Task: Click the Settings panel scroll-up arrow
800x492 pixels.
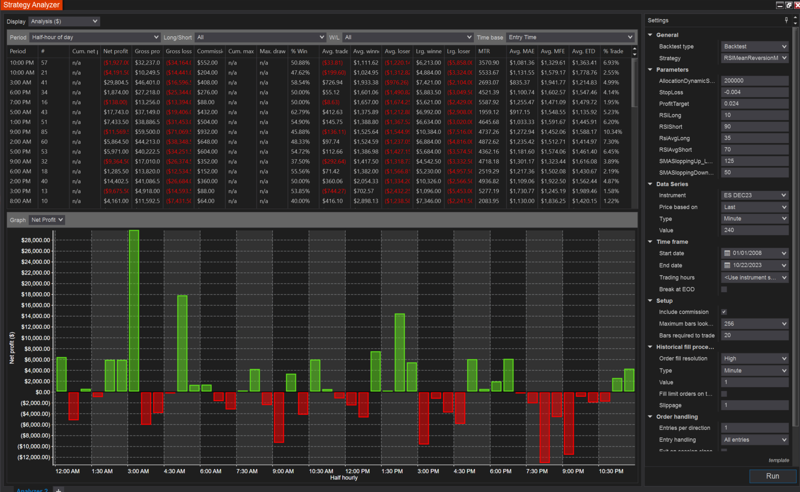Action: pos(796,18)
